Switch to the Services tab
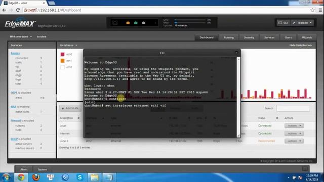324x182 pixels. (x=269, y=37)
